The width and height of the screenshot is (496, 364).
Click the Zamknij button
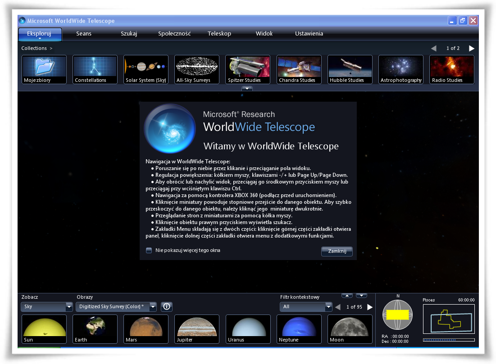(x=337, y=252)
